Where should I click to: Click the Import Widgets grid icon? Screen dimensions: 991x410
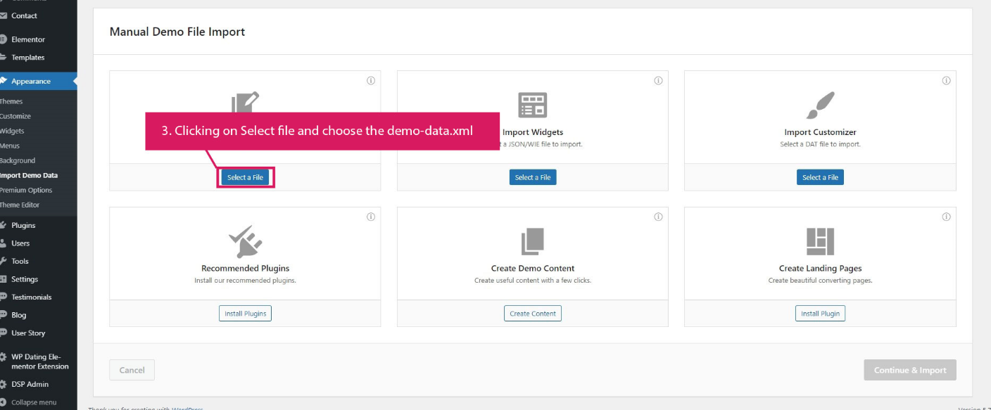[x=533, y=105]
